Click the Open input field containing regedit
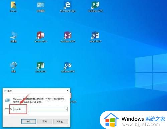This screenshot has height=129, width=167. (x=40, y=109)
